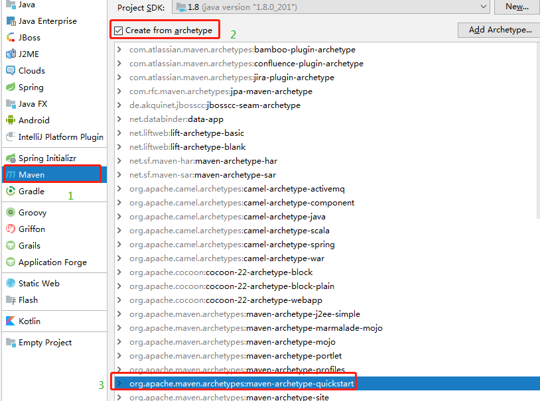Click the Application Forge icon
The image size is (540, 401).
click(x=11, y=262)
